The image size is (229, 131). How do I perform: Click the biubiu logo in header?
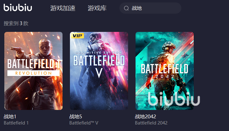click(18, 8)
